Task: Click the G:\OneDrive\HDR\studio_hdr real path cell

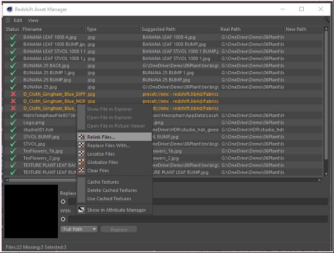Action: tap(253, 130)
